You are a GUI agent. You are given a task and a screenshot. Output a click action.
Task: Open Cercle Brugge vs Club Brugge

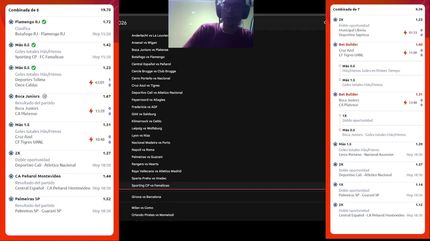pos(154,71)
